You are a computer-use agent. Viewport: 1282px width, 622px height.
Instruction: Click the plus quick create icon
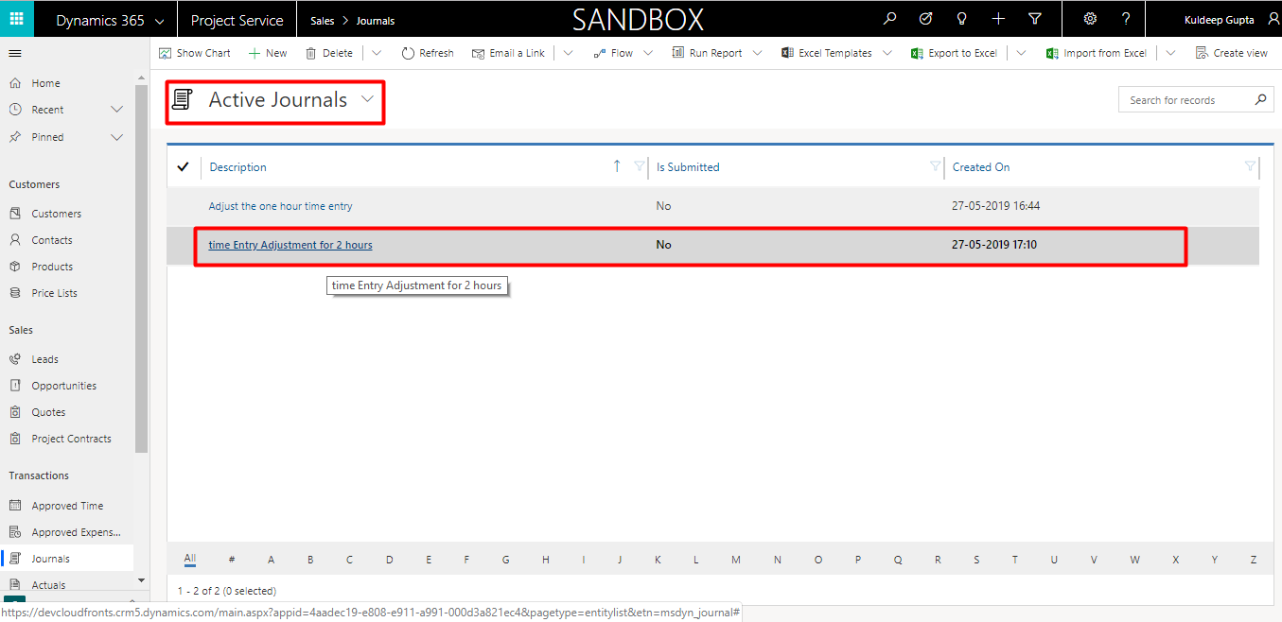click(998, 19)
